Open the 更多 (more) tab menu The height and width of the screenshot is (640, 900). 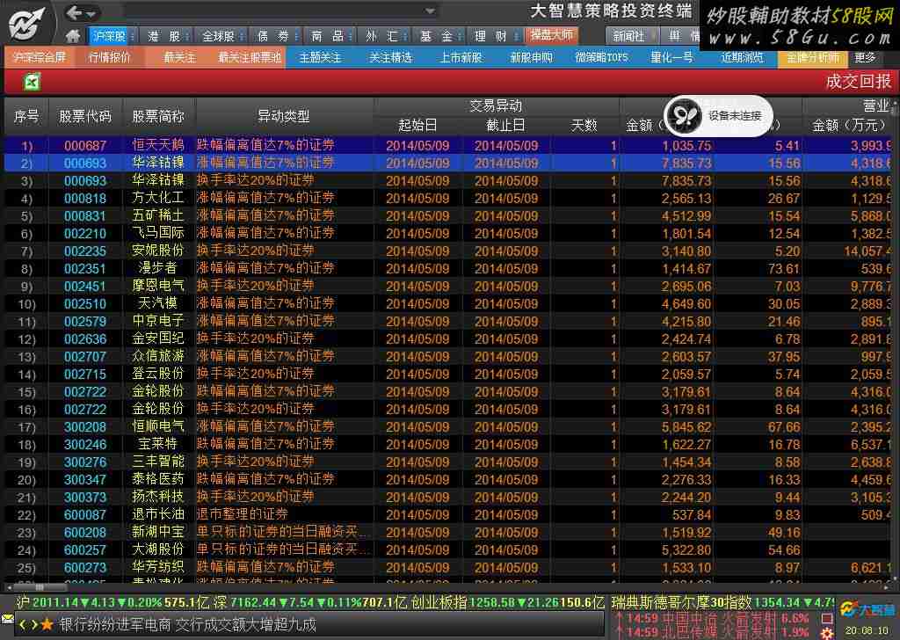click(x=865, y=57)
